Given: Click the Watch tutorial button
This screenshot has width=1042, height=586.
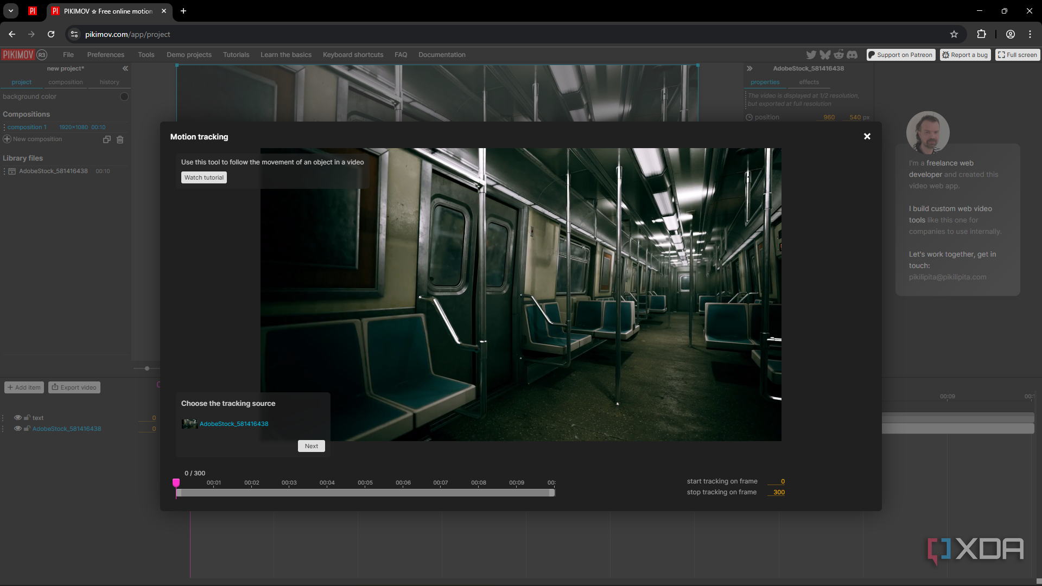Looking at the screenshot, I should tap(204, 177).
